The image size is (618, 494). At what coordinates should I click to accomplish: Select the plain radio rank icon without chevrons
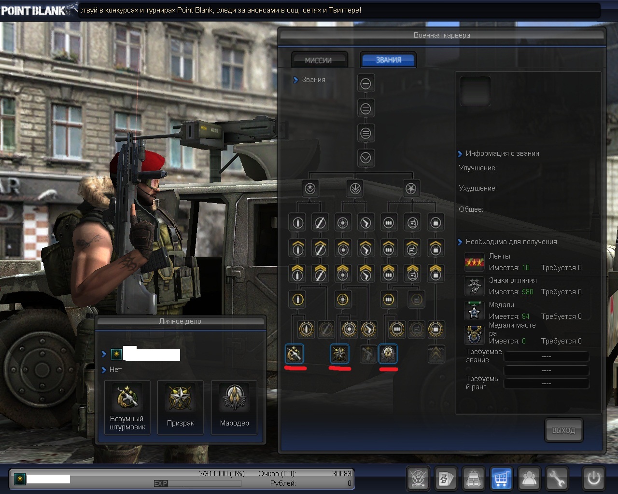click(x=412, y=223)
